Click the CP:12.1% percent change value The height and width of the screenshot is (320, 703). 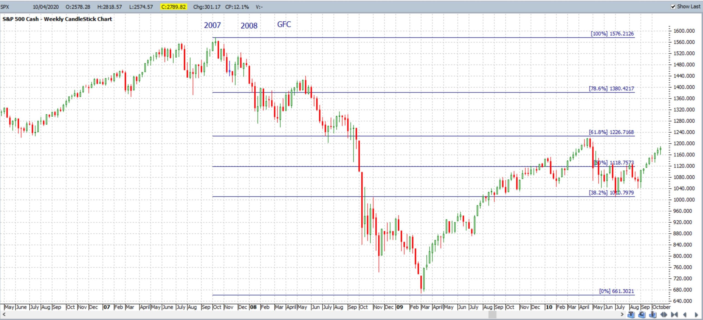pos(237,7)
